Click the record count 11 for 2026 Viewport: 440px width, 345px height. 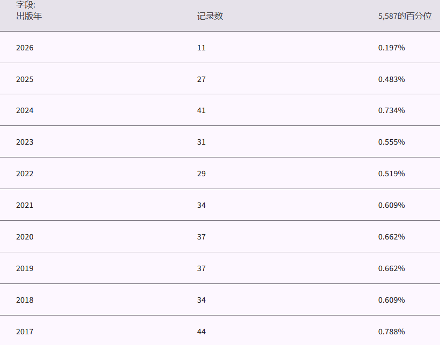tap(202, 48)
